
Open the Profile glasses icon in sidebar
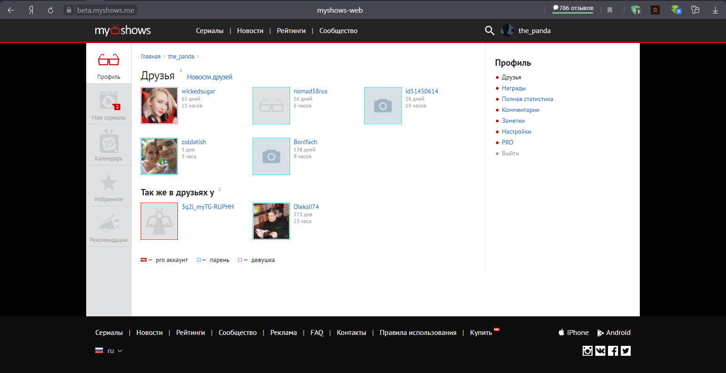click(108, 60)
